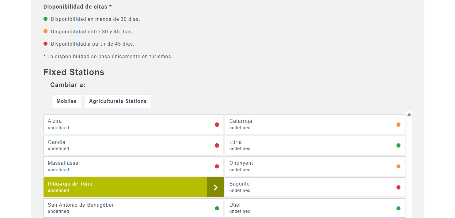Screen dimensions: 455x218
Task: Click San Antonio de Benagéber's green dot
Action: point(217,209)
